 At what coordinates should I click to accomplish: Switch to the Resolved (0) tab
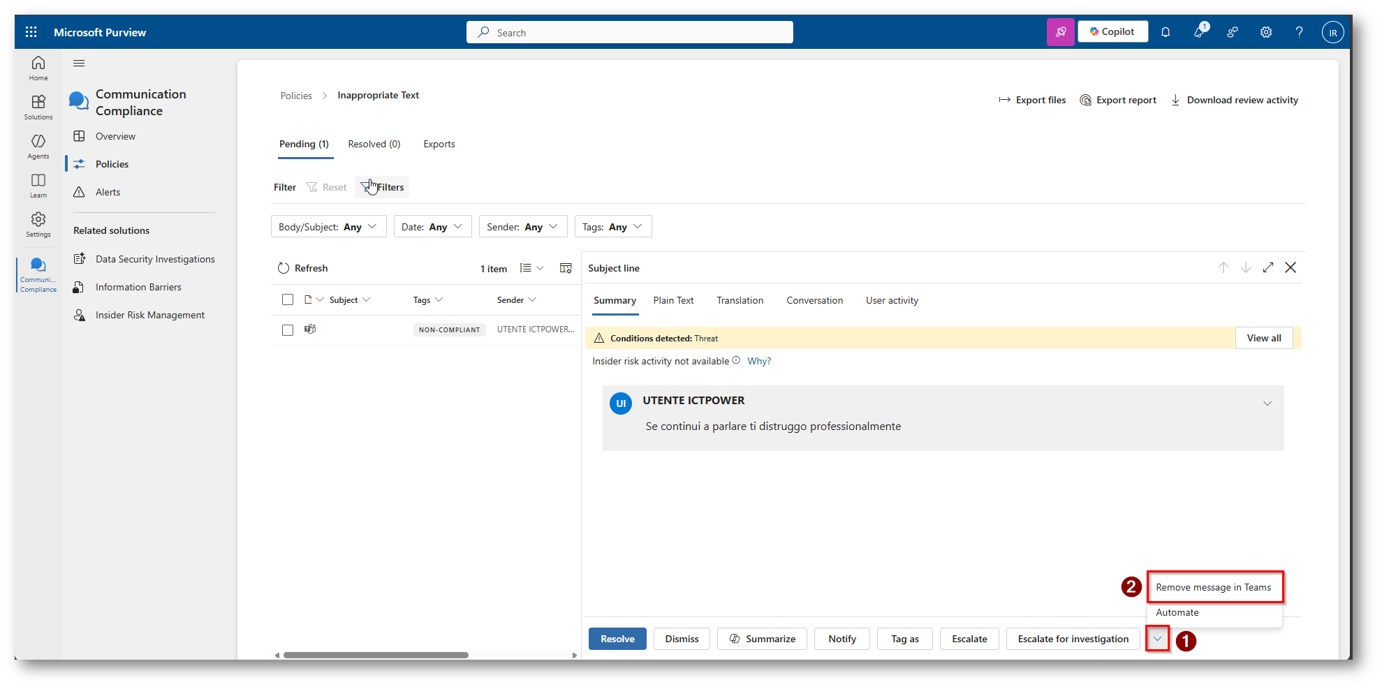374,144
